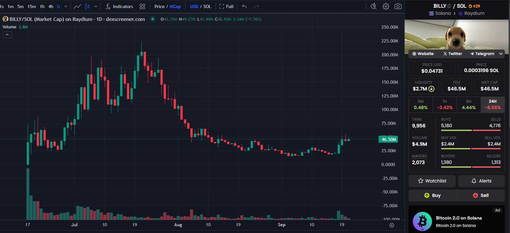Viewport: 510px width, 233px height.
Task: Click the VOLUME $4.9M value
Action: (x=419, y=144)
